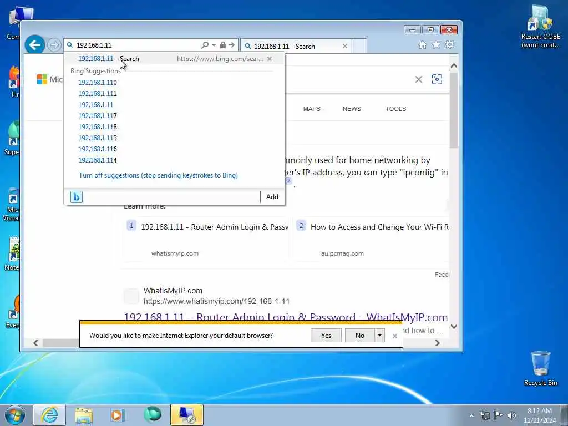Open the NEWS tab on Bing

click(x=352, y=109)
